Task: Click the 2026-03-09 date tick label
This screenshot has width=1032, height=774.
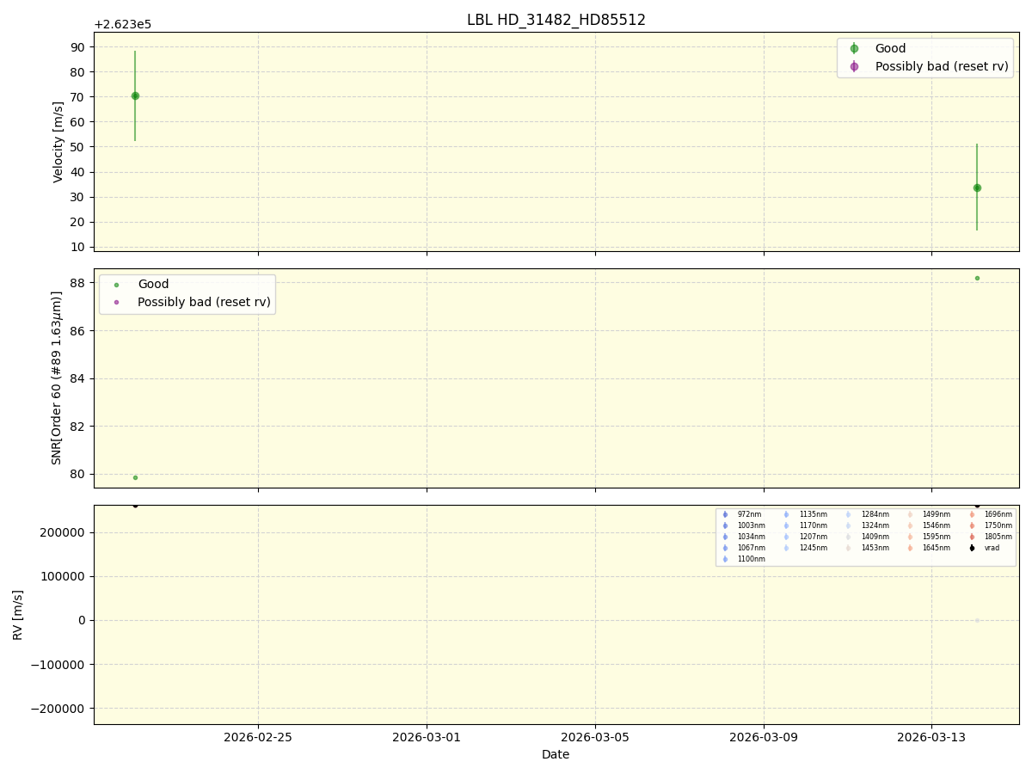Action: point(764,737)
